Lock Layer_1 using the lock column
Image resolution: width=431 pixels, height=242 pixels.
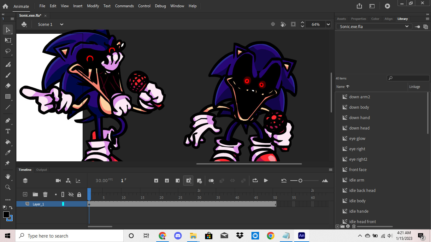click(79, 204)
